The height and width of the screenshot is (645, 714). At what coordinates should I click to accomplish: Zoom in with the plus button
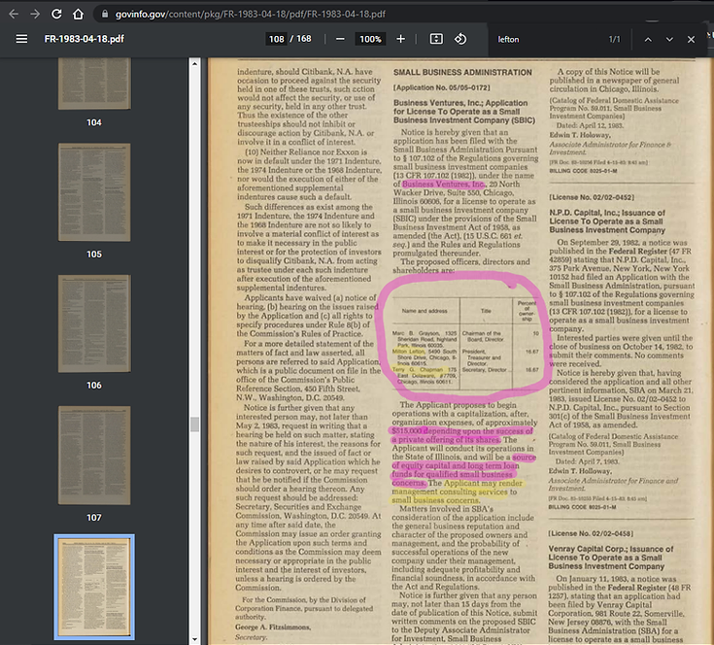point(400,39)
